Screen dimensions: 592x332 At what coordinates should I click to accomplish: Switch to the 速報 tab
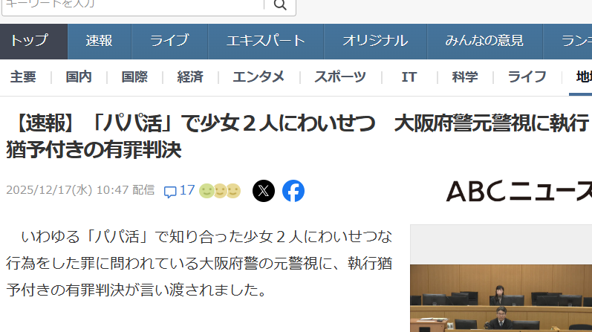click(100, 42)
